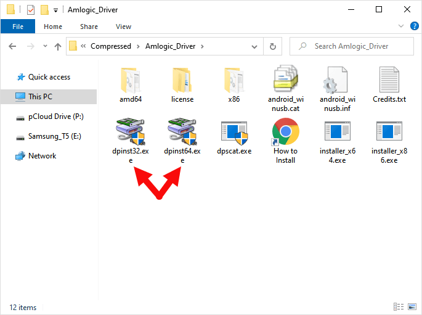Click Amlogic_Driver breadcrumb segment
Image resolution: width=422 pixels, height=315 pixels.
click(x=171, y=46)
